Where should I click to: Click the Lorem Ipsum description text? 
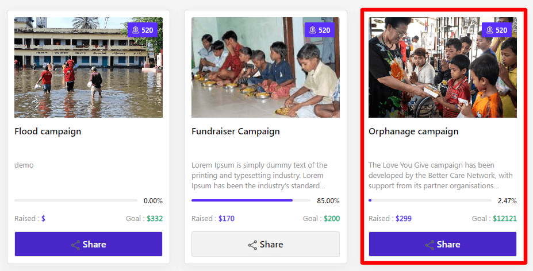[259, 175]
